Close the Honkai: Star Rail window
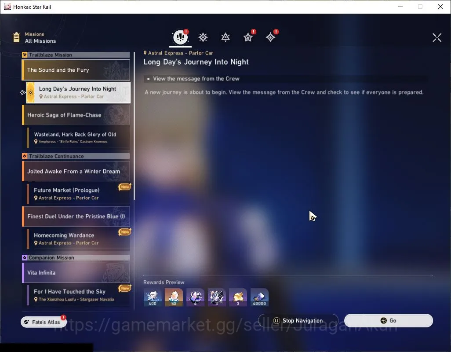The width and height of the screenshot is (451, 352). 440,7
